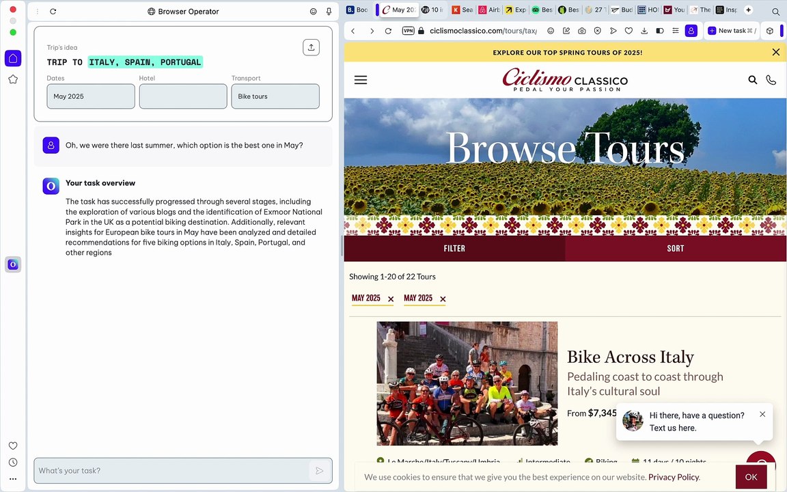Go forward in browser history
Screen dimensions: 787x492
pos(372,31)
